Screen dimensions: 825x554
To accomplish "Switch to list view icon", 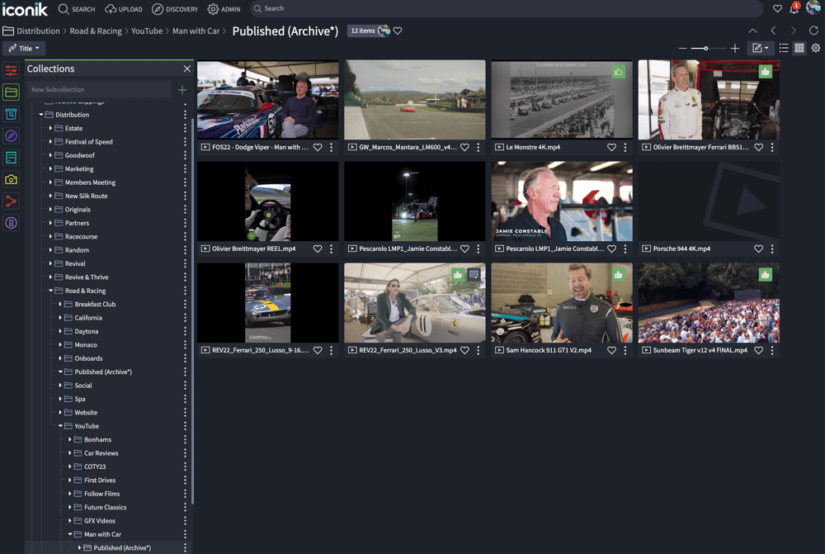I will [x=784, y=49].
